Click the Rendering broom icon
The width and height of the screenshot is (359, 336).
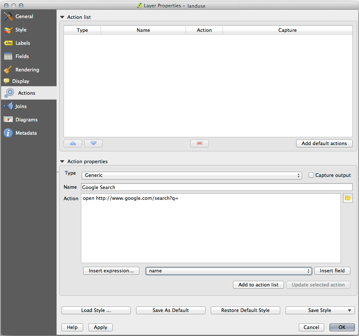click(x=8, y=70)
